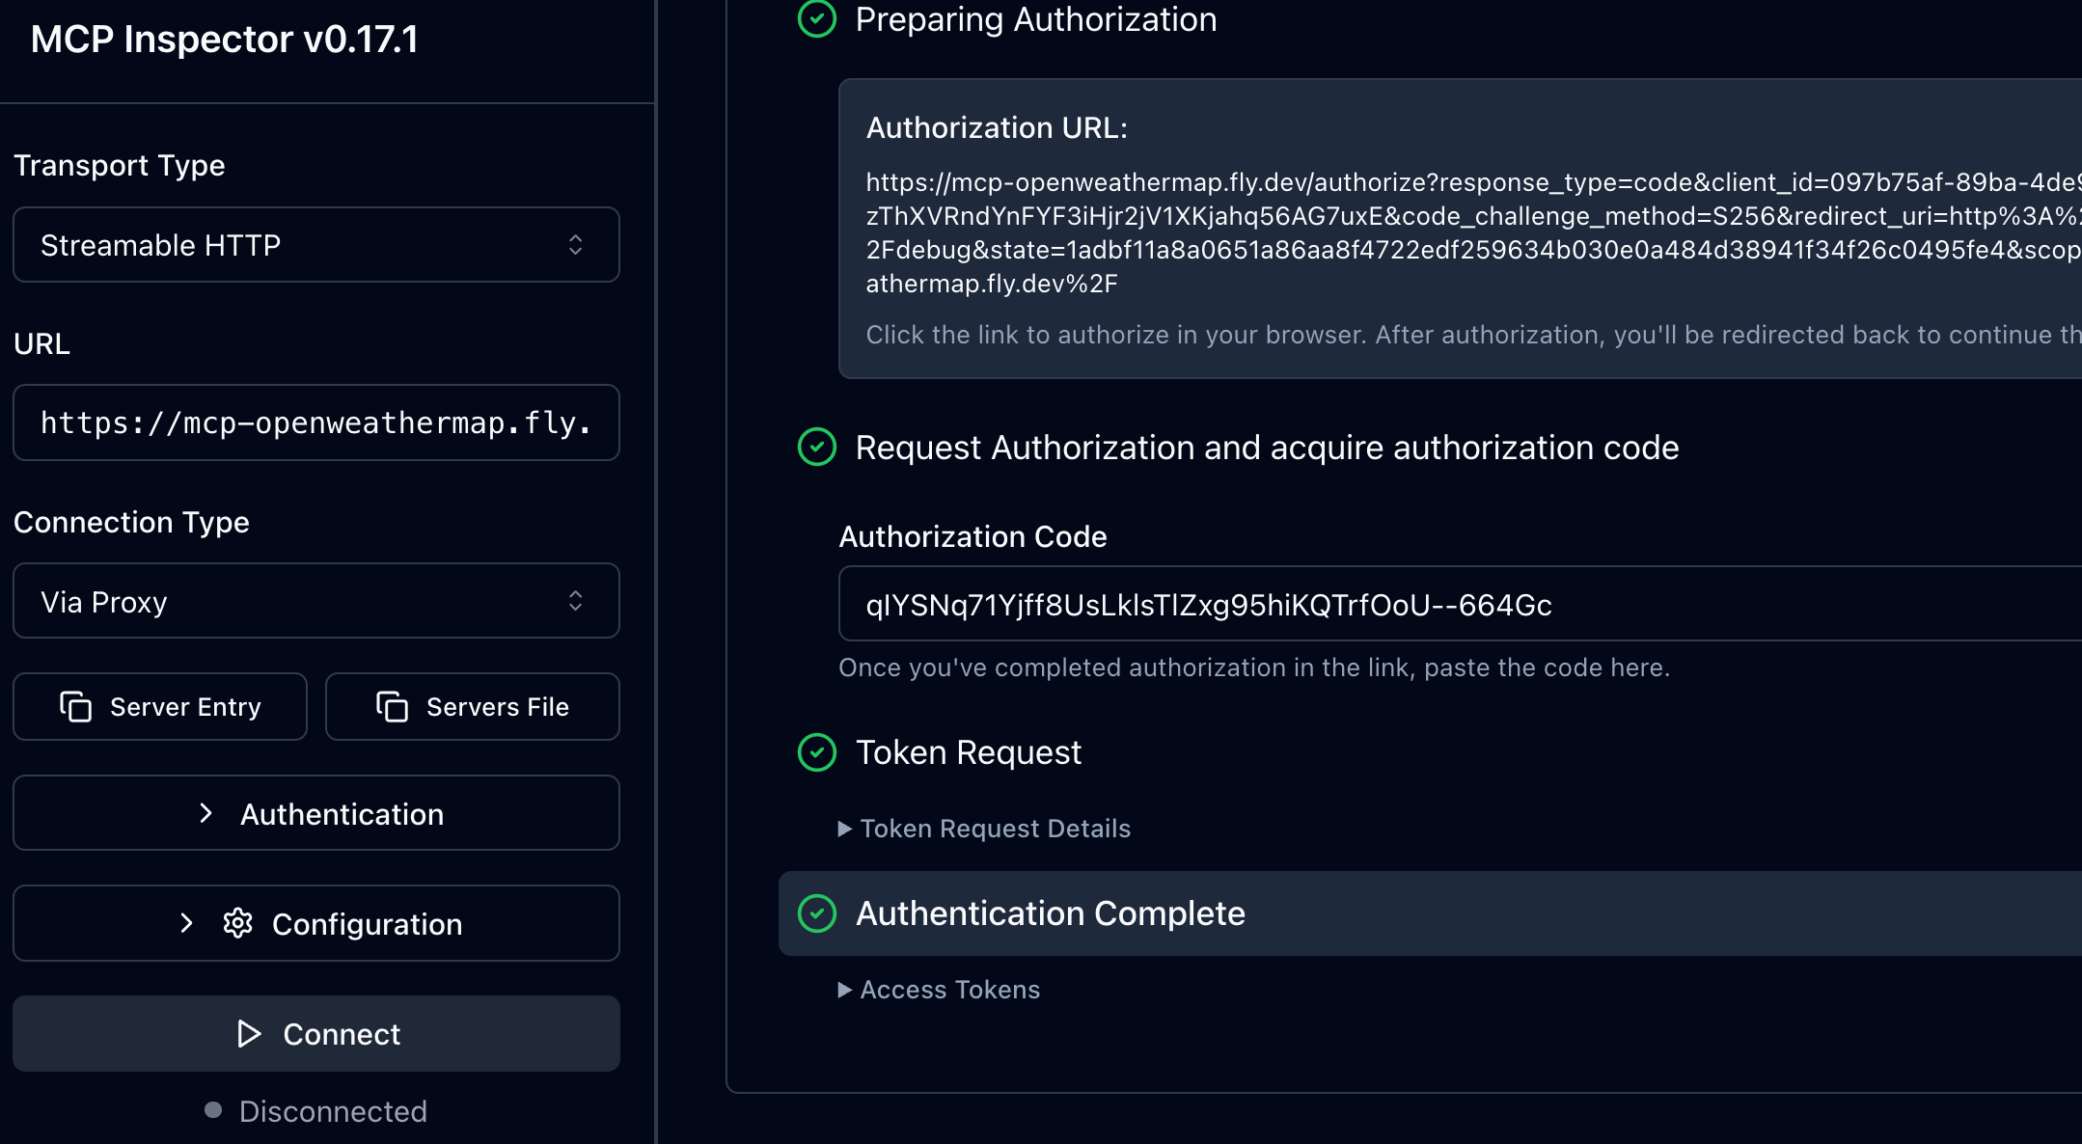Viewport: 2082px width, 1144px height.
Task: Click the Connection Type label
Action: [131, 522]
